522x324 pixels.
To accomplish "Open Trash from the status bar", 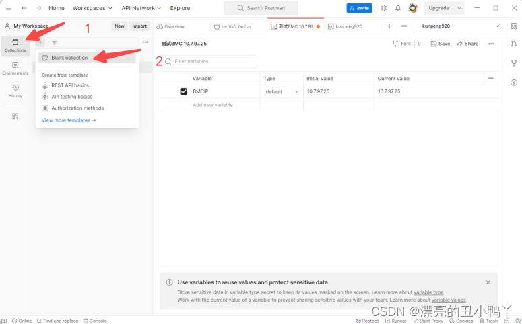I will click(489, 321).
